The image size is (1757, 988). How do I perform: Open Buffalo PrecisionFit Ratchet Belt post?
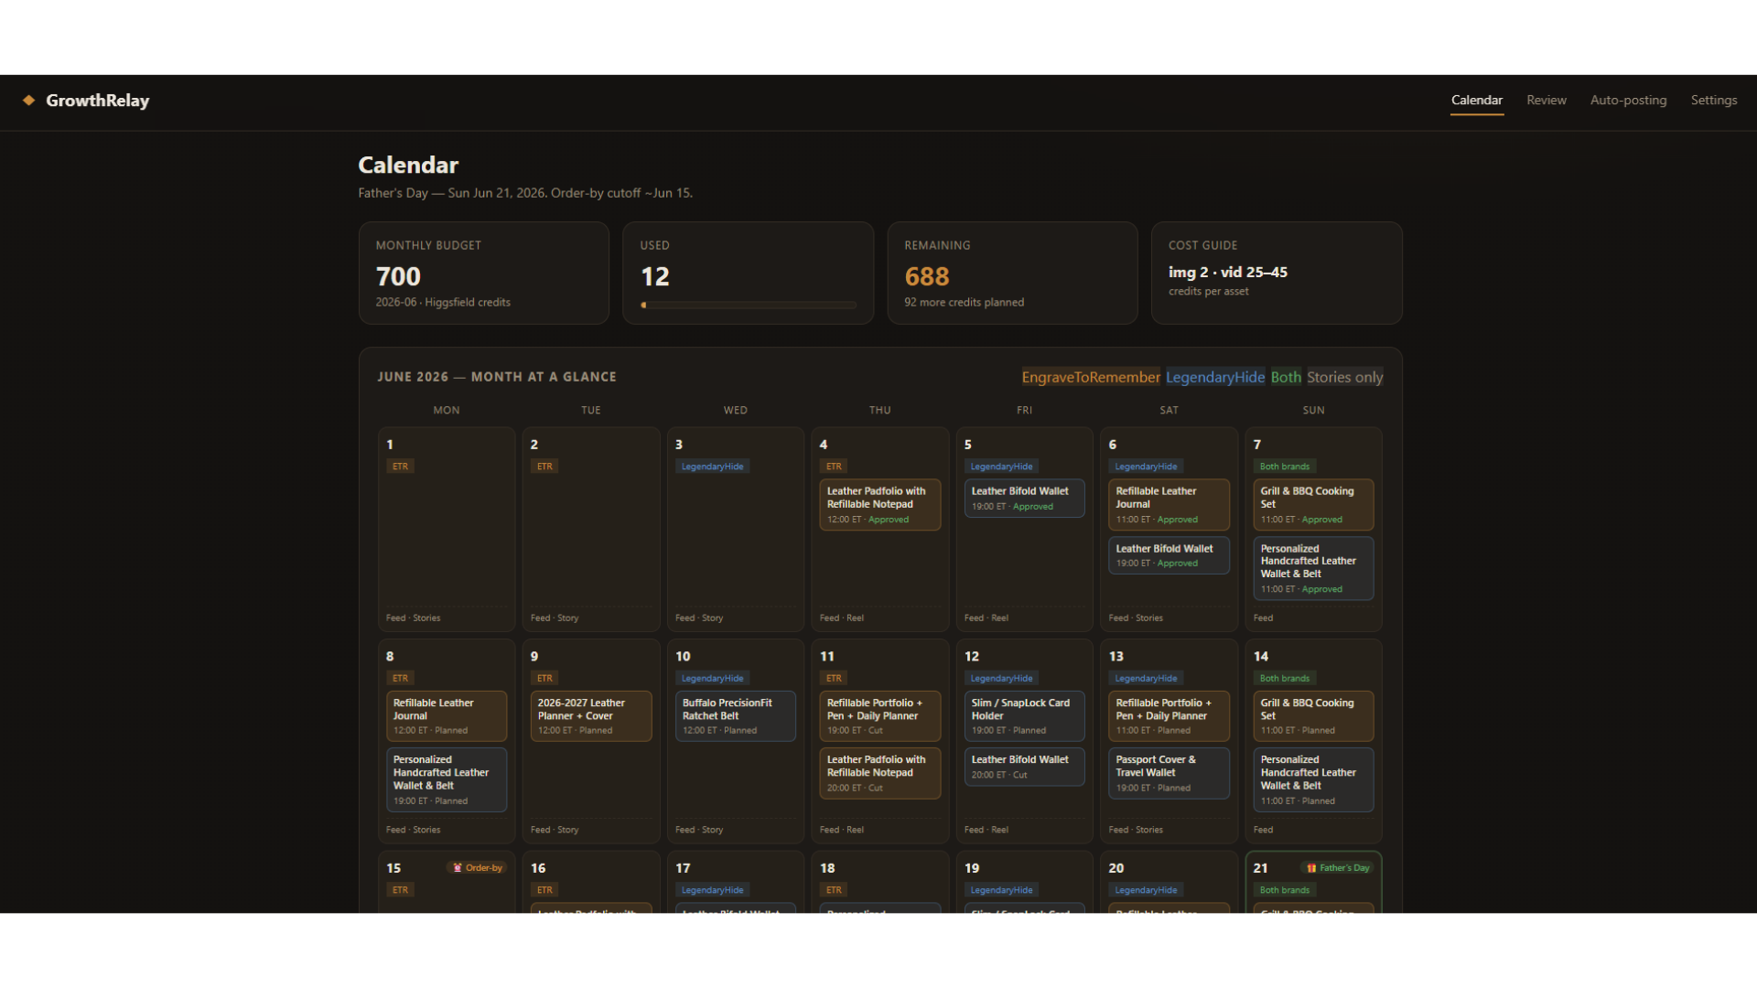[x=735, y=716]
